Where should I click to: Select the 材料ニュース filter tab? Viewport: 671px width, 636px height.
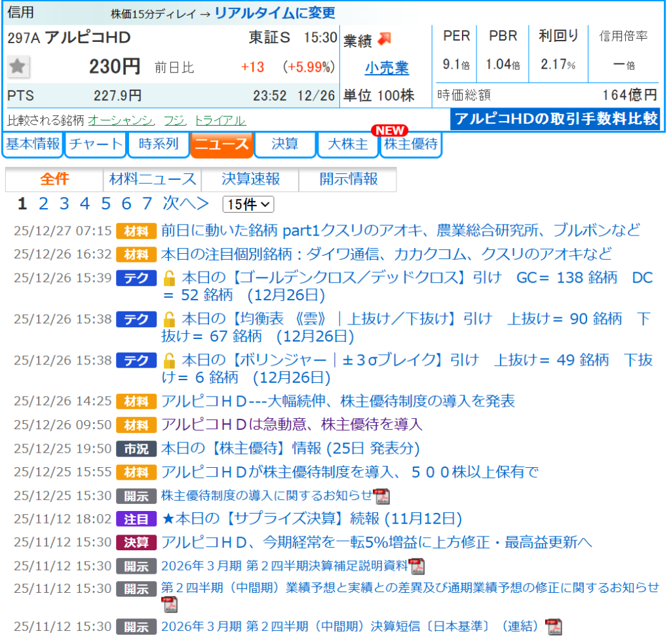(153, 179)
